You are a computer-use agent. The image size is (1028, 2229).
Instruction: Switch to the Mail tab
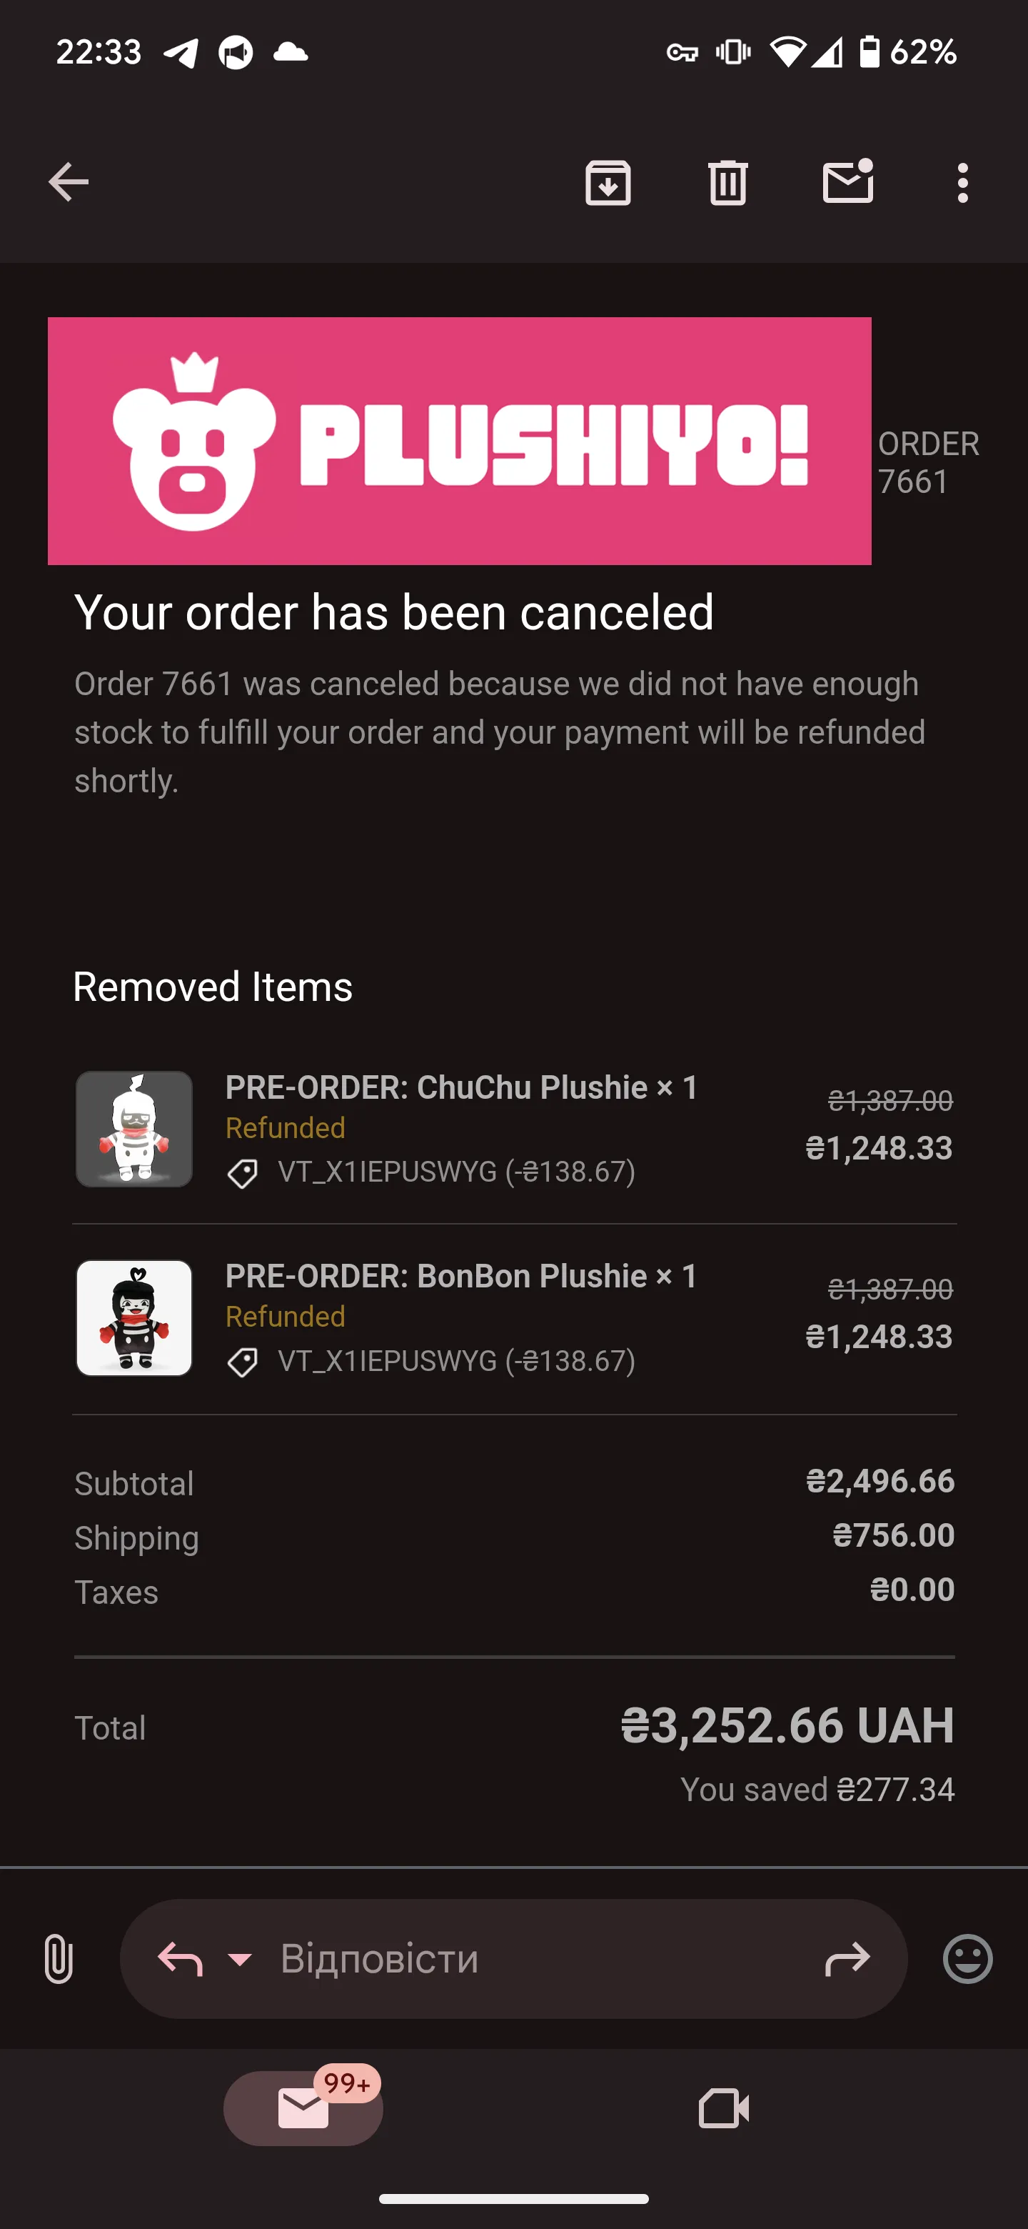303,2108
